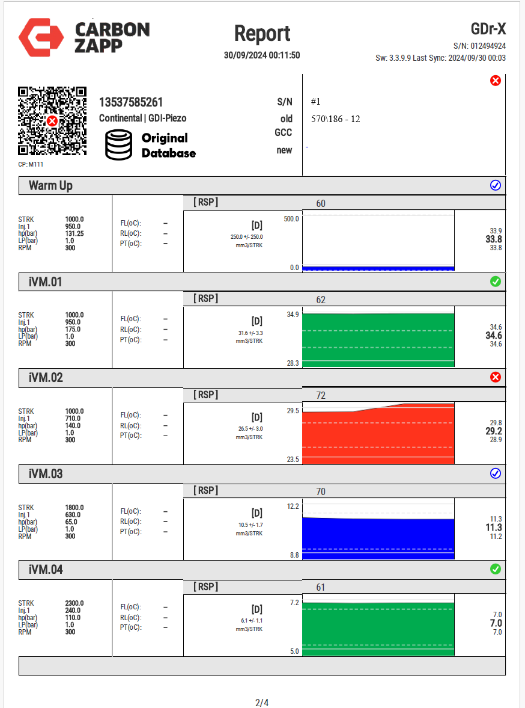Click the blue iVM.03 delivery chart
525x708 pixels.
click(378, 537)
